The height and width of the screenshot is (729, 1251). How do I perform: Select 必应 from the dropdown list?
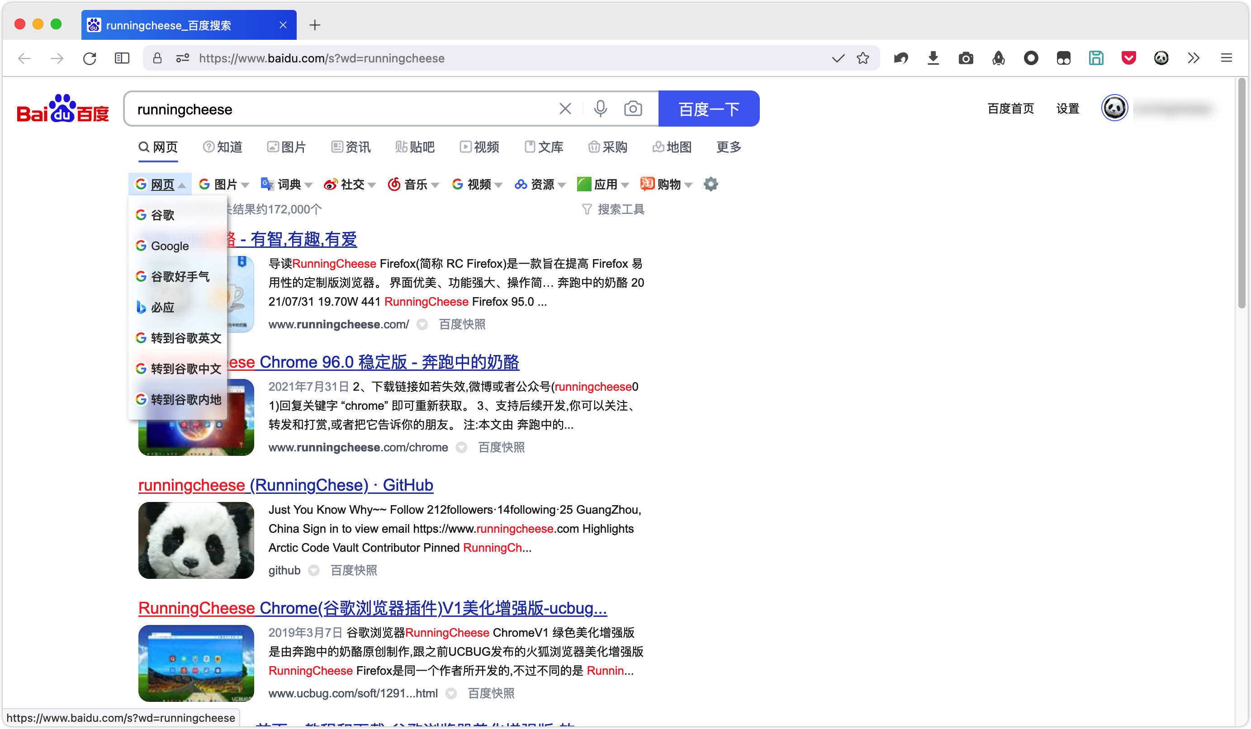click(162, 307)
